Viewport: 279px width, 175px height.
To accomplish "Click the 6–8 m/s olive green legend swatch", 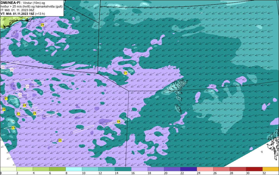I will click(57, 169).
